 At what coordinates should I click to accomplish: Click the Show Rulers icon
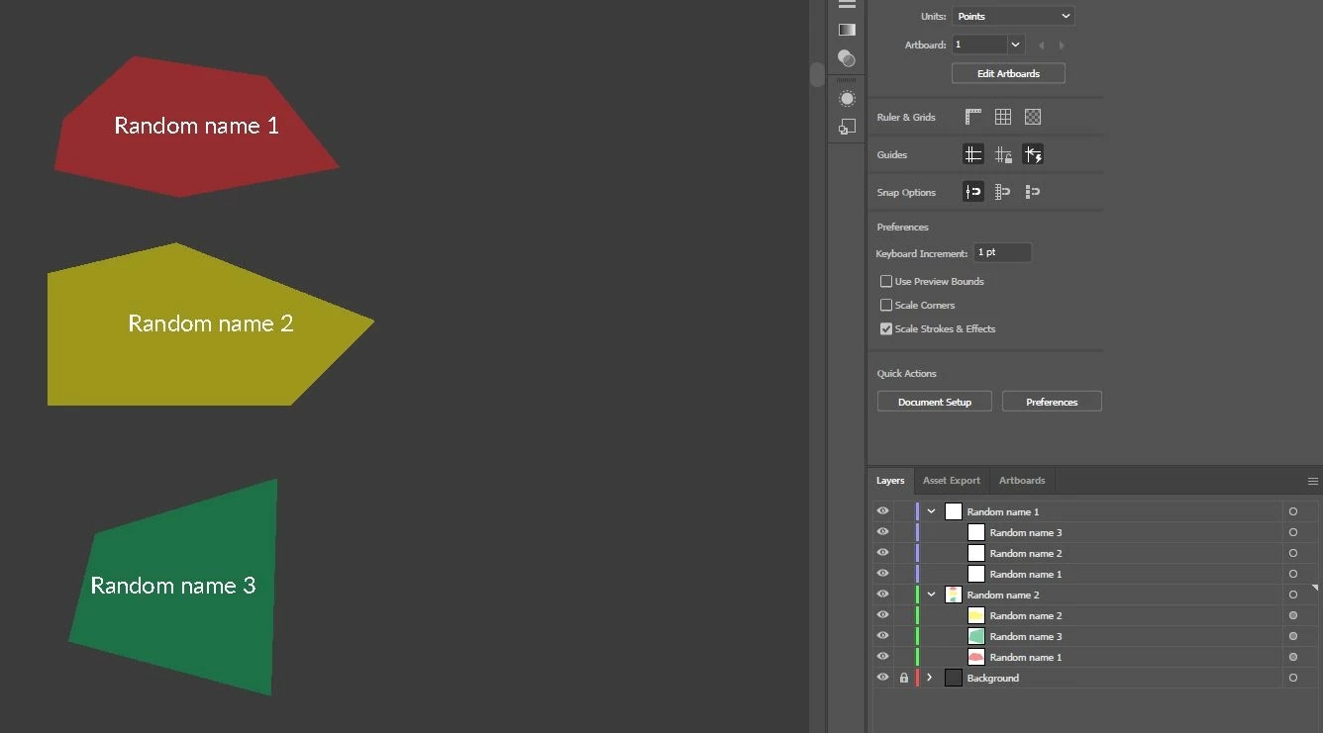973,117
